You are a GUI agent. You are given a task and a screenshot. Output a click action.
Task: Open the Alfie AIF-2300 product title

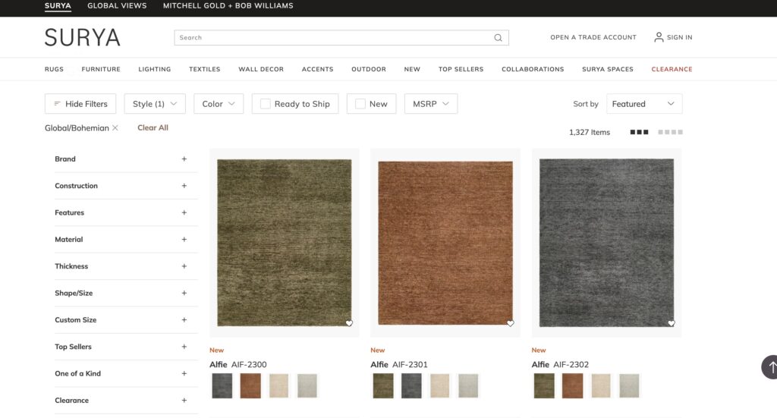coord(238,364)
